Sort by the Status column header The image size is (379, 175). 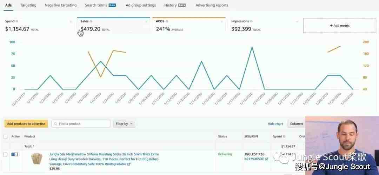[222, 136]
